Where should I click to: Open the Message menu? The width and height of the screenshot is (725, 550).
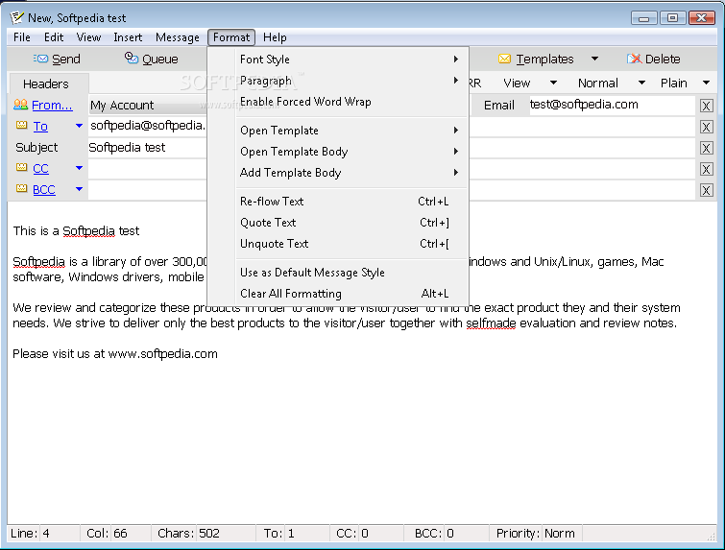[x=178, y=37]
